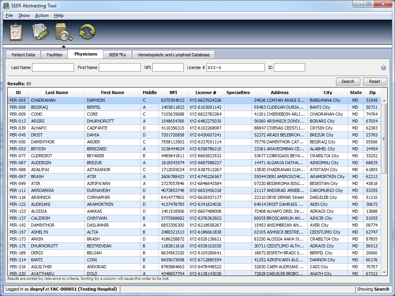Click the ID search field
Screen dimensions: 395x296
(289, 67)
